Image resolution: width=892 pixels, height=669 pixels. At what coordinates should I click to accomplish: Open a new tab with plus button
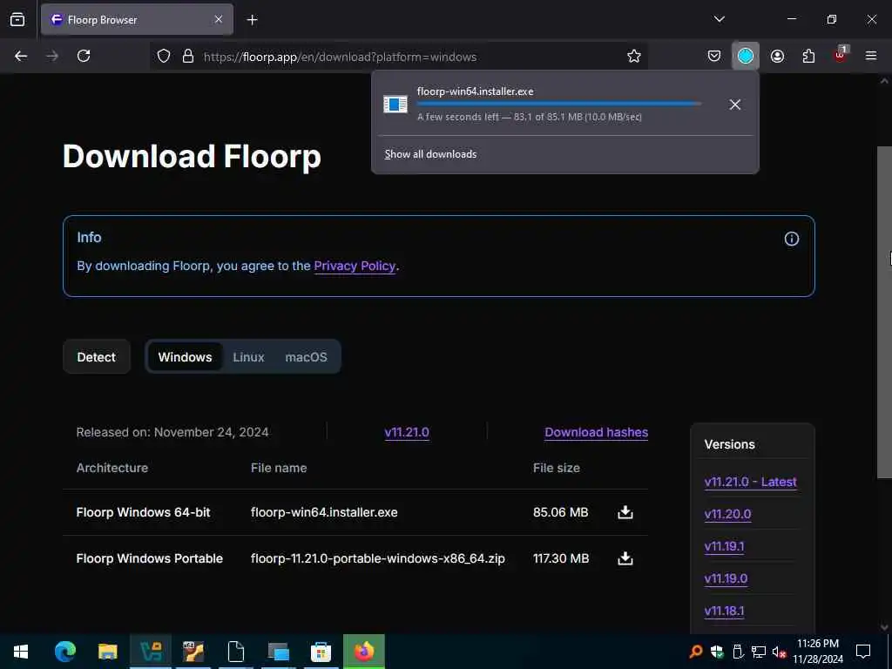coord(252,20)
